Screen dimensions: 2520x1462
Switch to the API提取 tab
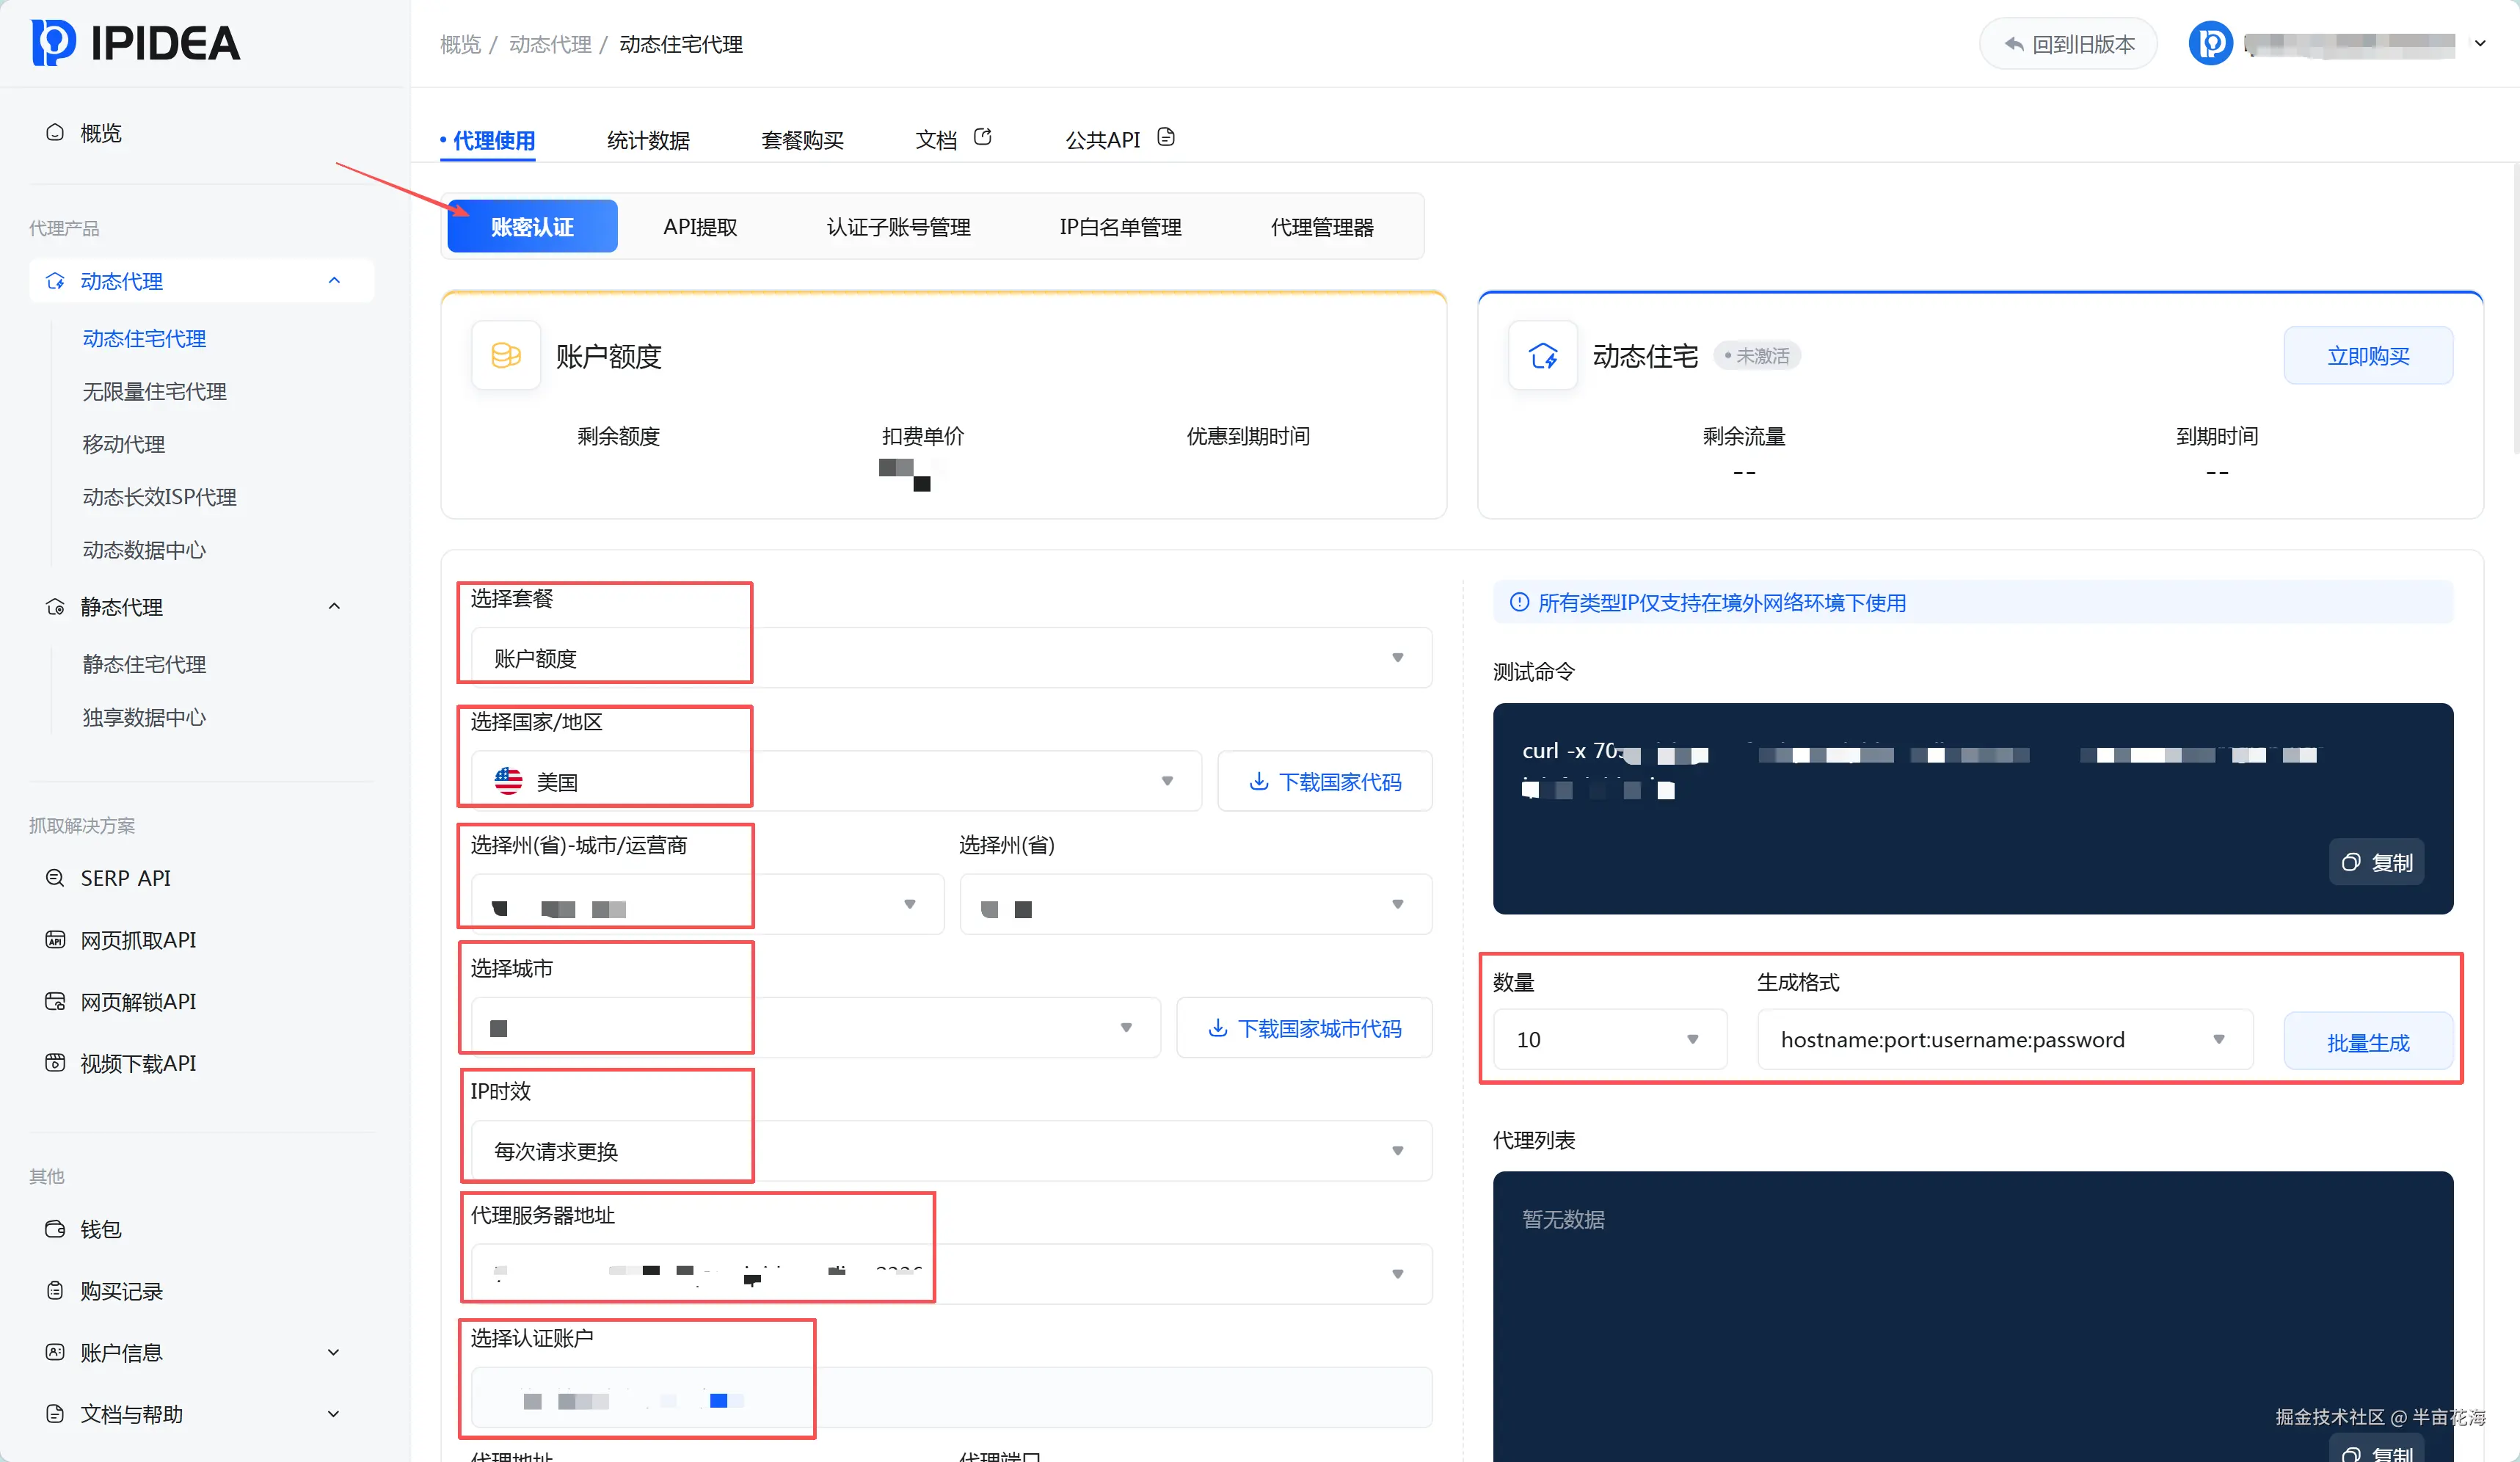click(x=700, y=227)
